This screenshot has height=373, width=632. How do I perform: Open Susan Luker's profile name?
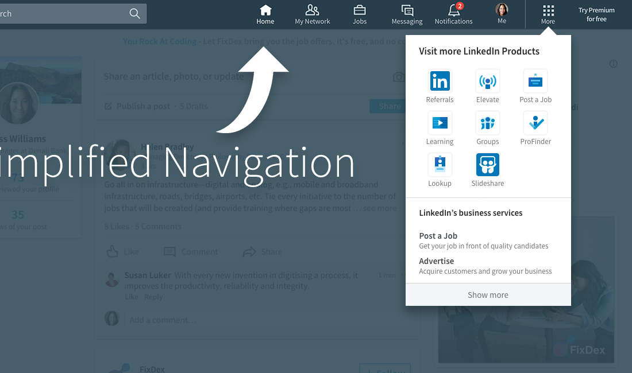tap(148, 275)
